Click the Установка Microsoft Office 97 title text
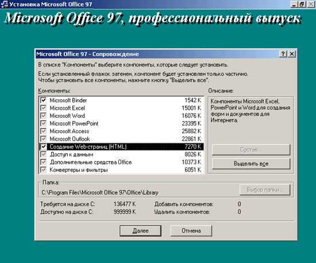Image resolution: width=316 pixels, height=263 pixels. click(51, 4)
